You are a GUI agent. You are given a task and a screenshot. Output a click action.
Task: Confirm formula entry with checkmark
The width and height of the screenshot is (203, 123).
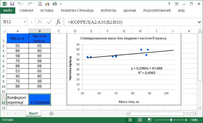coord(49,22)
